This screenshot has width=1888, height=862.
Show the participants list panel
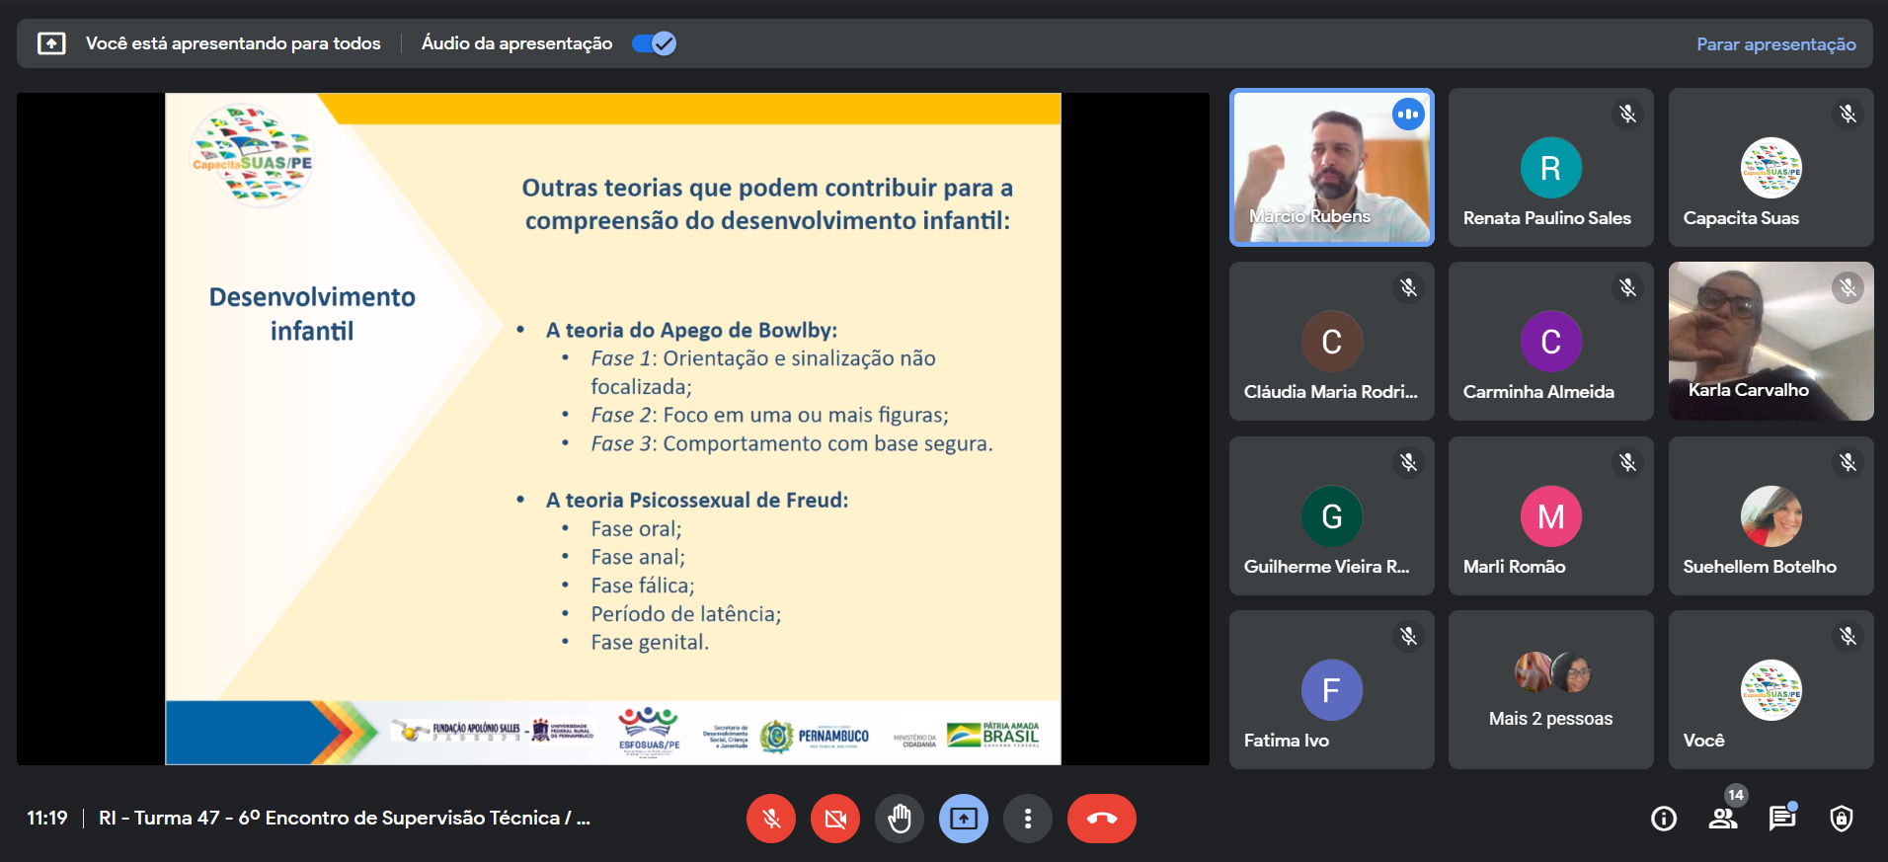click(x=1723, y=819)
